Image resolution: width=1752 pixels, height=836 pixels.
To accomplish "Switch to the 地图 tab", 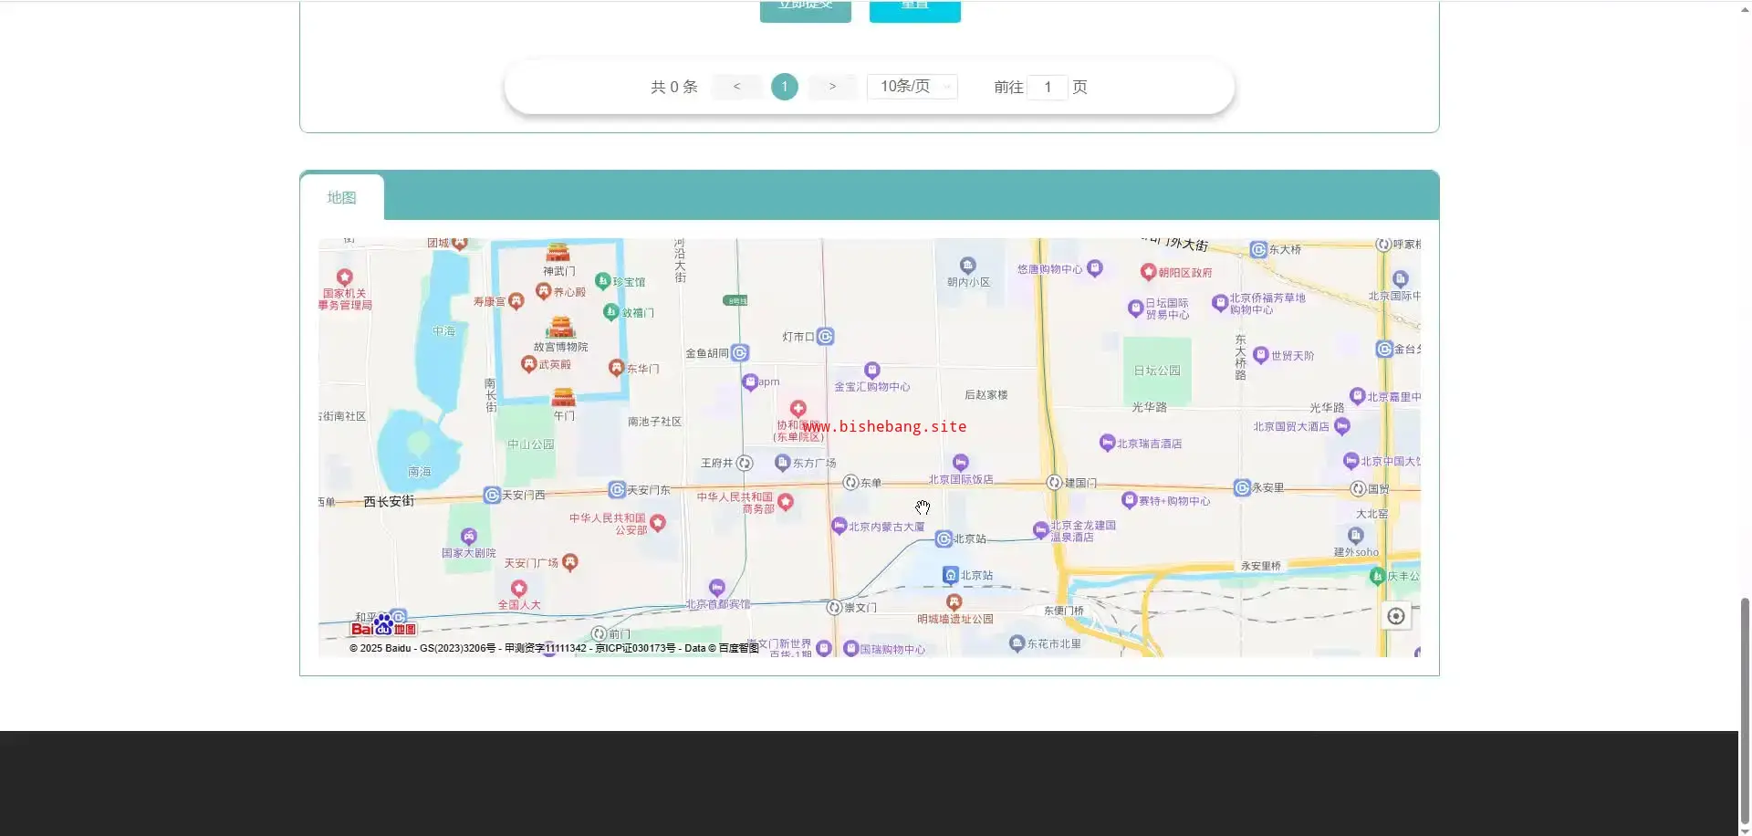I will [342, 197].
